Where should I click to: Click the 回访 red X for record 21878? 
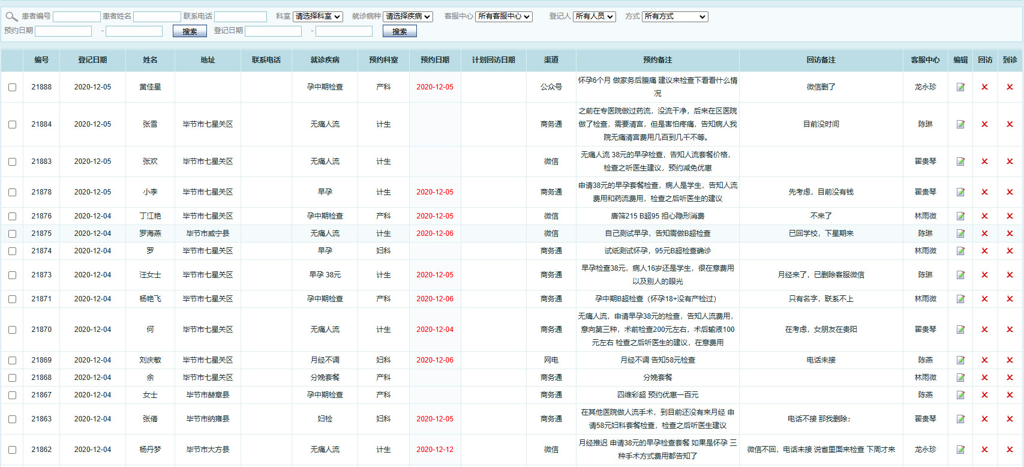pos(984,192)
